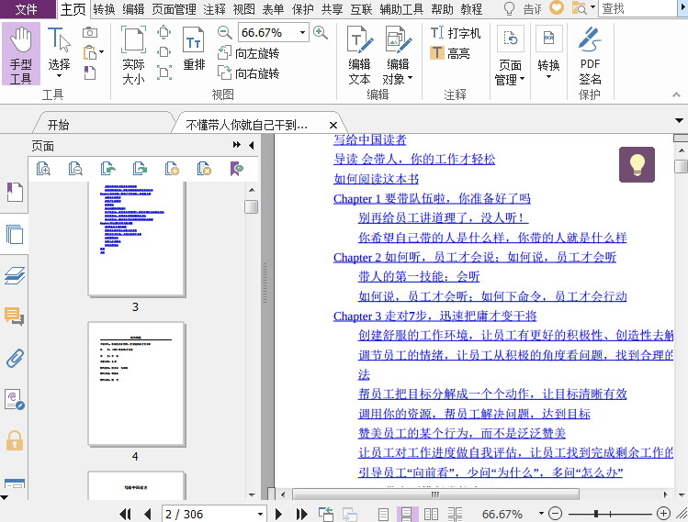This screenshot has width=688, height=522.
Task: Click delete page icon in Pages panel
Action: click(204, 169)
